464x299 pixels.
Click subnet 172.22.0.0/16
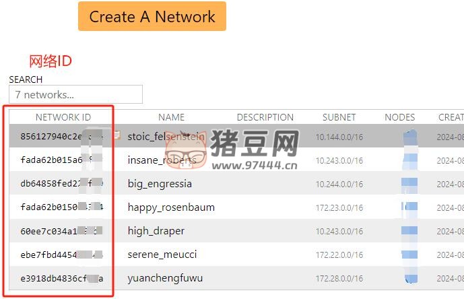click(x=339, y=255)
